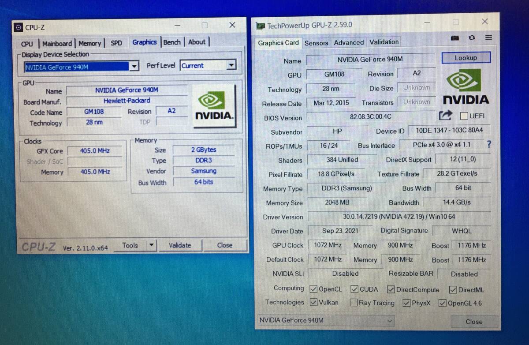Select the Graphics Card tab in GPU-Z

[x=278, y=43]
